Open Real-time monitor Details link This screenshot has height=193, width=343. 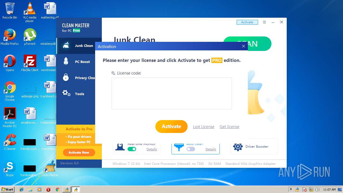(x=152, y=149)
